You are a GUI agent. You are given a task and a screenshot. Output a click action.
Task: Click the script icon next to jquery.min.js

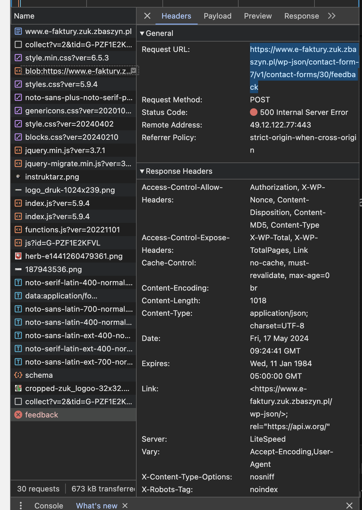(x=18, y=150)
